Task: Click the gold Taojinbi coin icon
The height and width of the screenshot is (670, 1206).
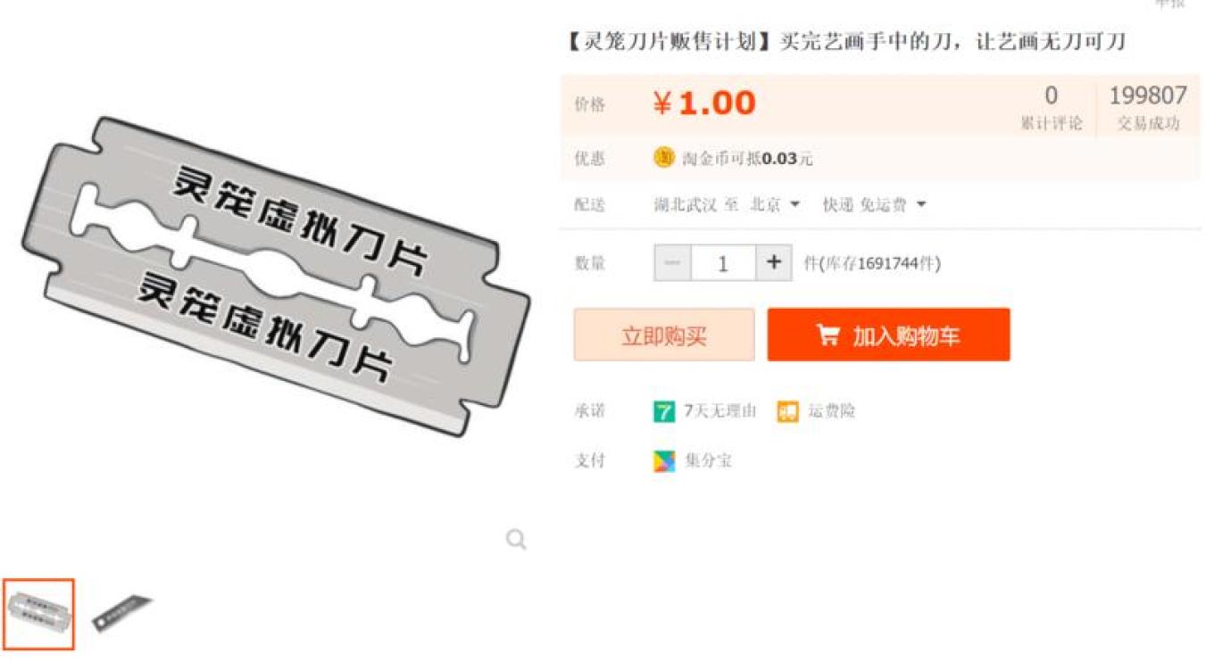Action: click(x=664, y=158)
